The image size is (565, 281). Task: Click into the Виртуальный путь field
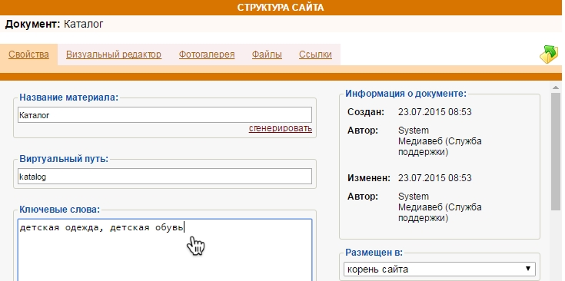tap(165, 177)
